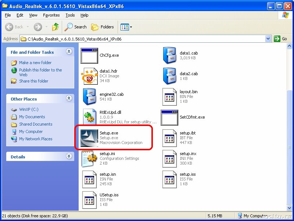The height and width of the screenshot is (221, 294).
Task: Select the setup.isn file icon
Action: click(x=89, y=179)
